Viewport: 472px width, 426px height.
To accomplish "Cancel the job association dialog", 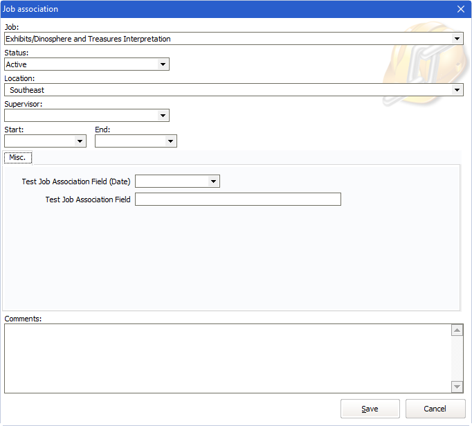I will (435, 409).
